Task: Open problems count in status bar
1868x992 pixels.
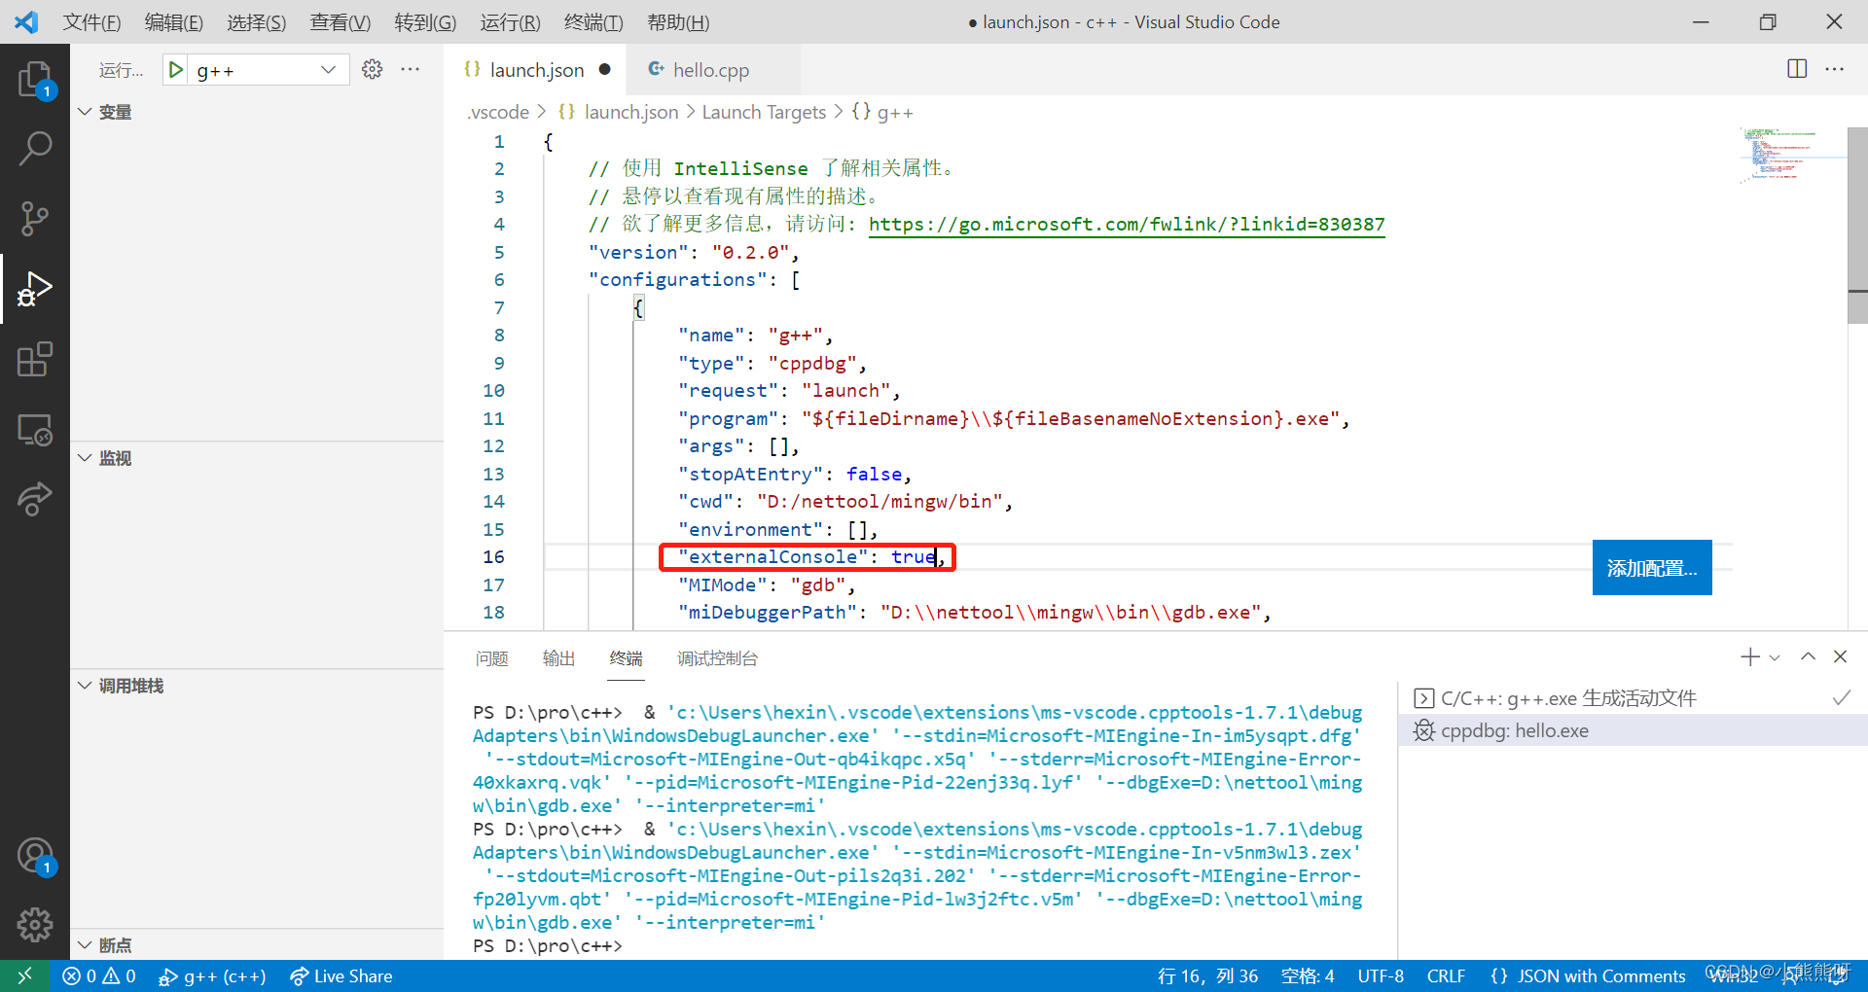Action: coord(99,975)
